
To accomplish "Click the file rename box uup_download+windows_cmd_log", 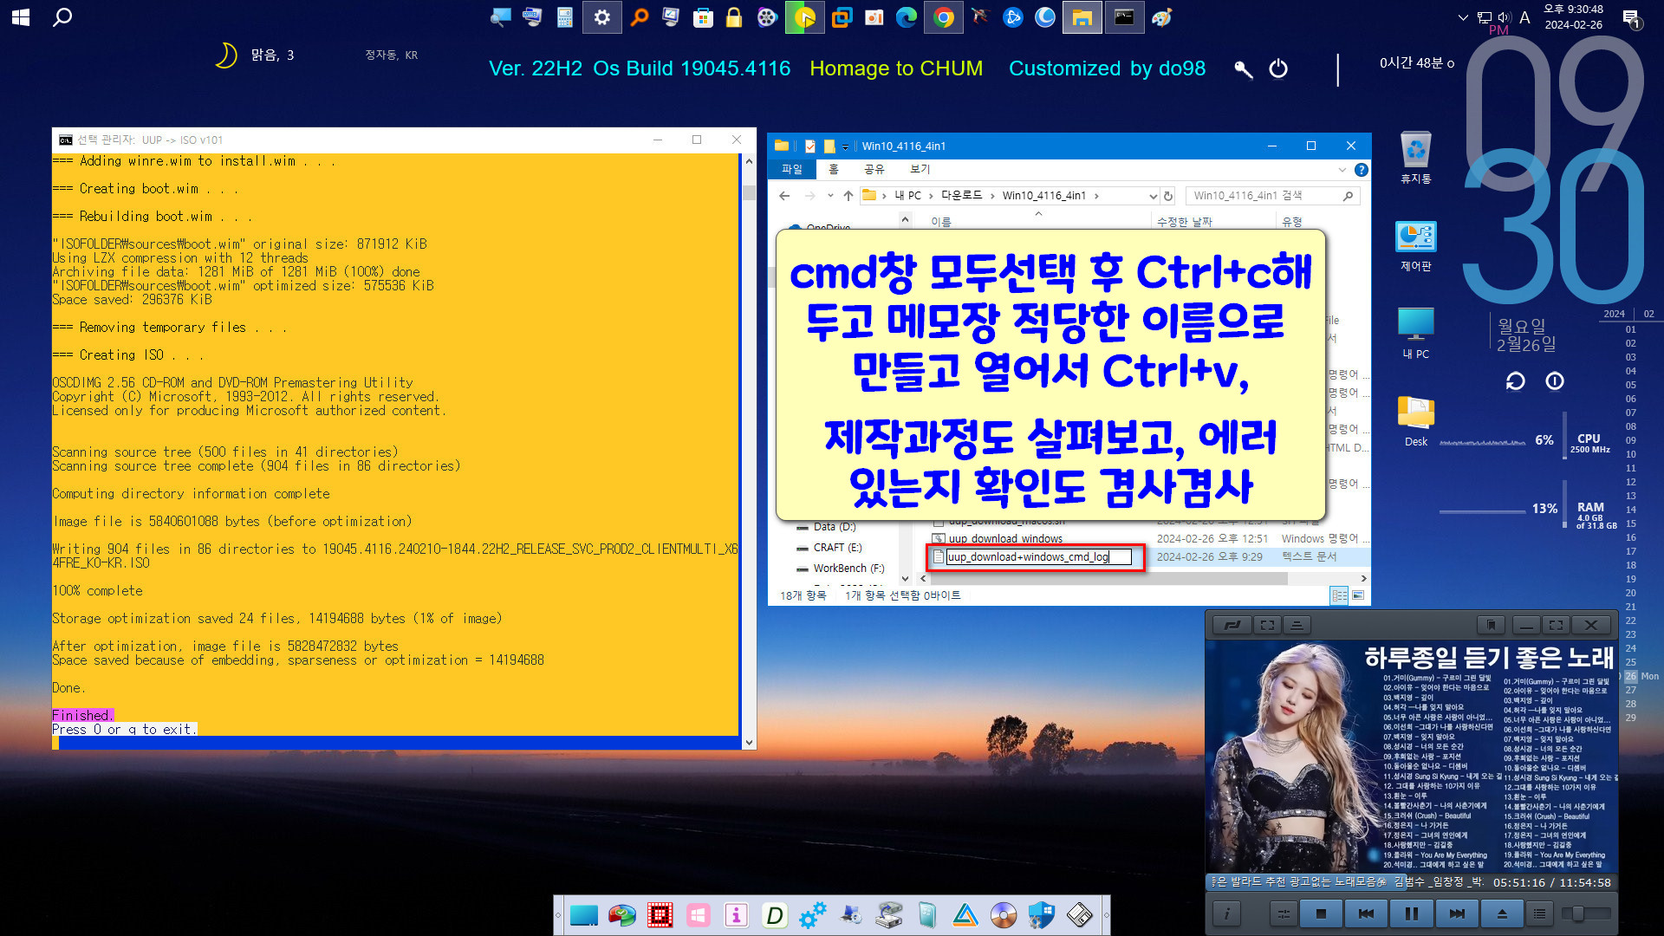I will (1038, 556).
